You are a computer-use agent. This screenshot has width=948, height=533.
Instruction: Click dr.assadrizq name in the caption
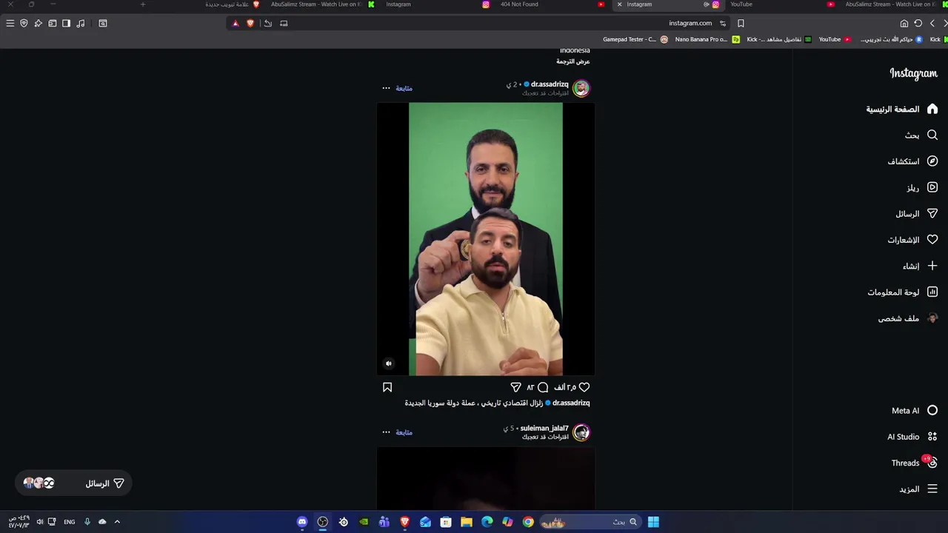pyautogui.click(x=571, y=403)
